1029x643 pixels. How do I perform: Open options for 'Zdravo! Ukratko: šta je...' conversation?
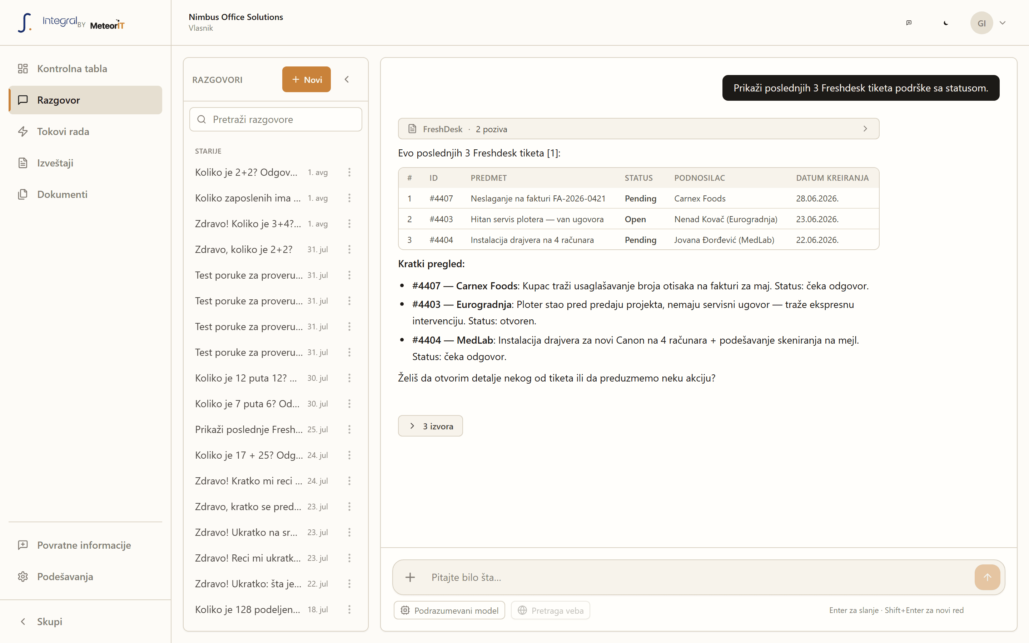coord(349,584)
